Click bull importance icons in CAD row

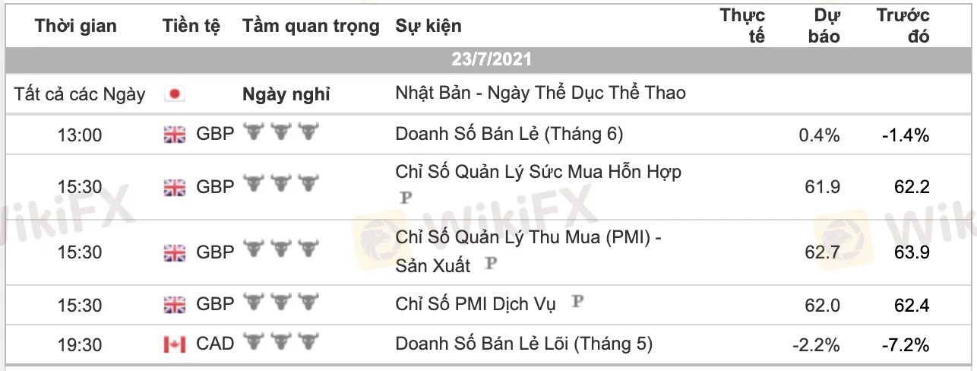coord(280,344)
